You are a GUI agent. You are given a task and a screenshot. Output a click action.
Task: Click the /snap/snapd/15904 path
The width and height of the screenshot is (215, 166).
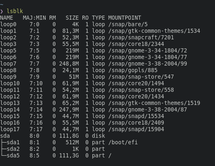[x=136, y=130]
